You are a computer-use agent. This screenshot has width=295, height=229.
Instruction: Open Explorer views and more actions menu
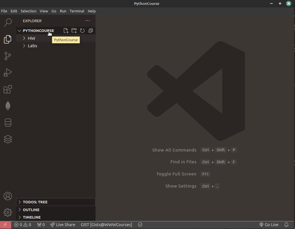click(87, 21)
